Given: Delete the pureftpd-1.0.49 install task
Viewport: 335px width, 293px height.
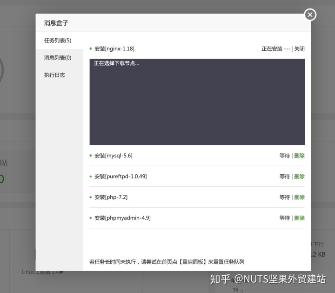Looking at the screenshot, I should coord(299,177).
